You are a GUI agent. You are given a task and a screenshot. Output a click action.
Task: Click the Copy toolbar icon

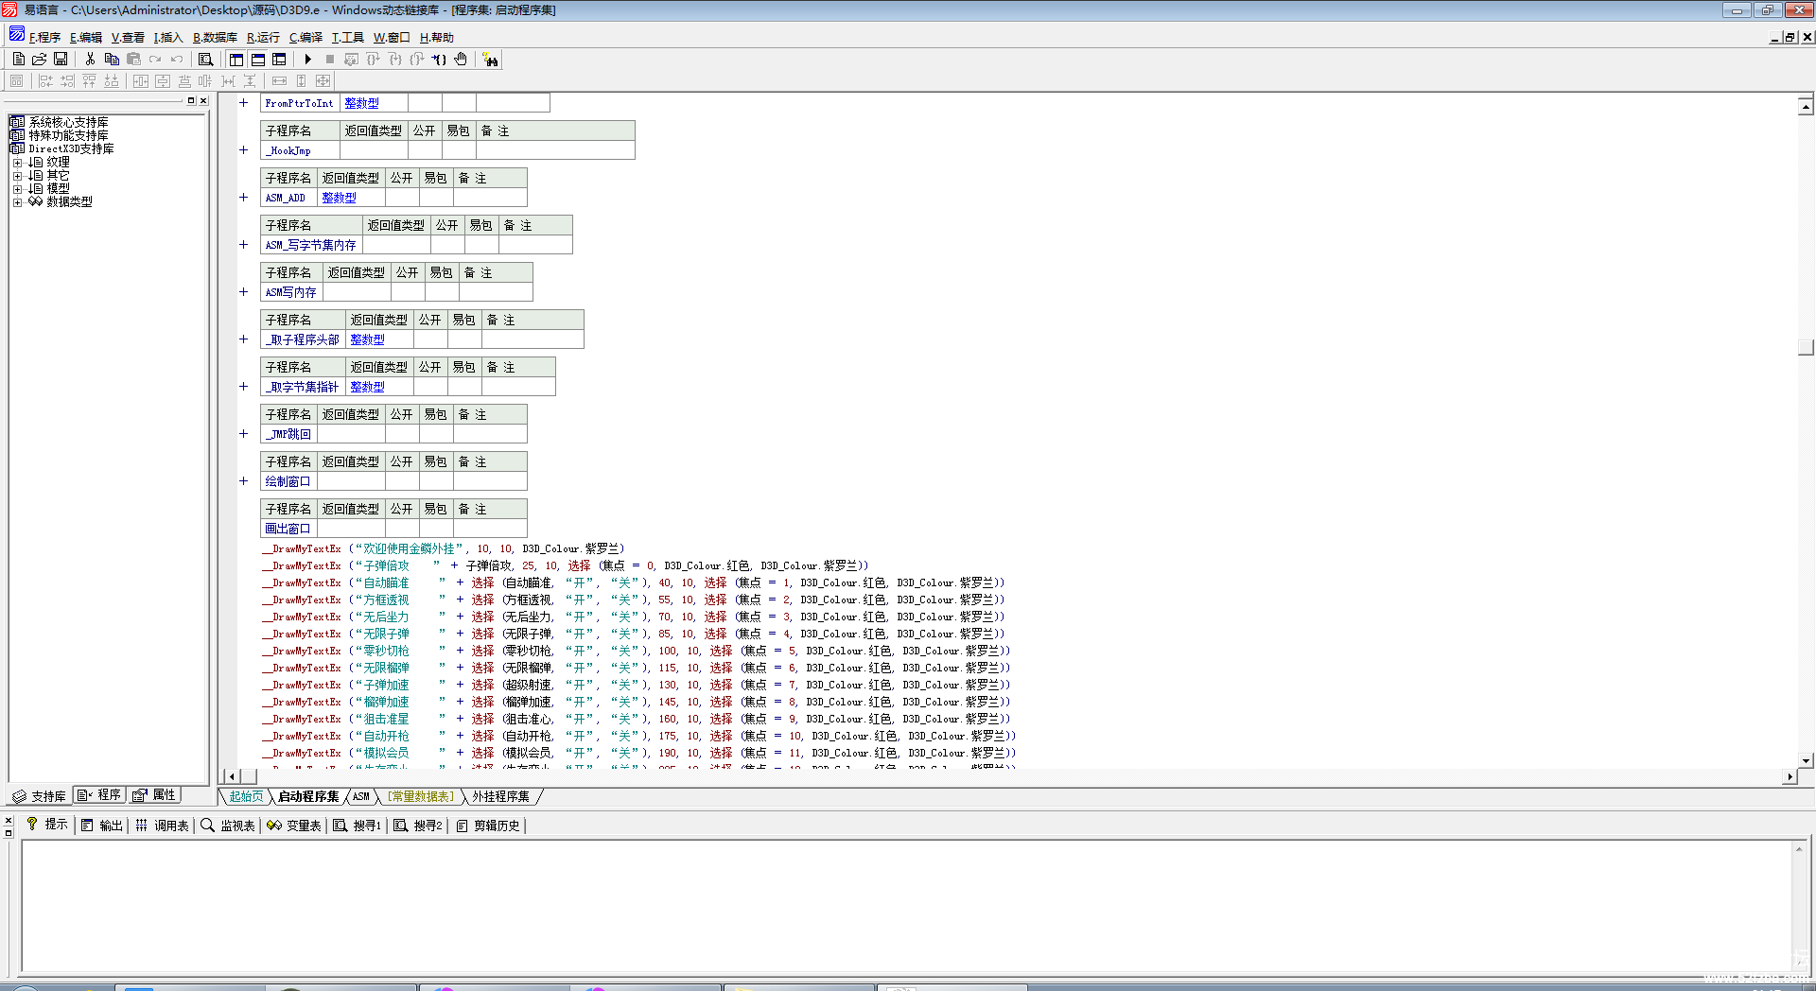click(x=112, y=60)
